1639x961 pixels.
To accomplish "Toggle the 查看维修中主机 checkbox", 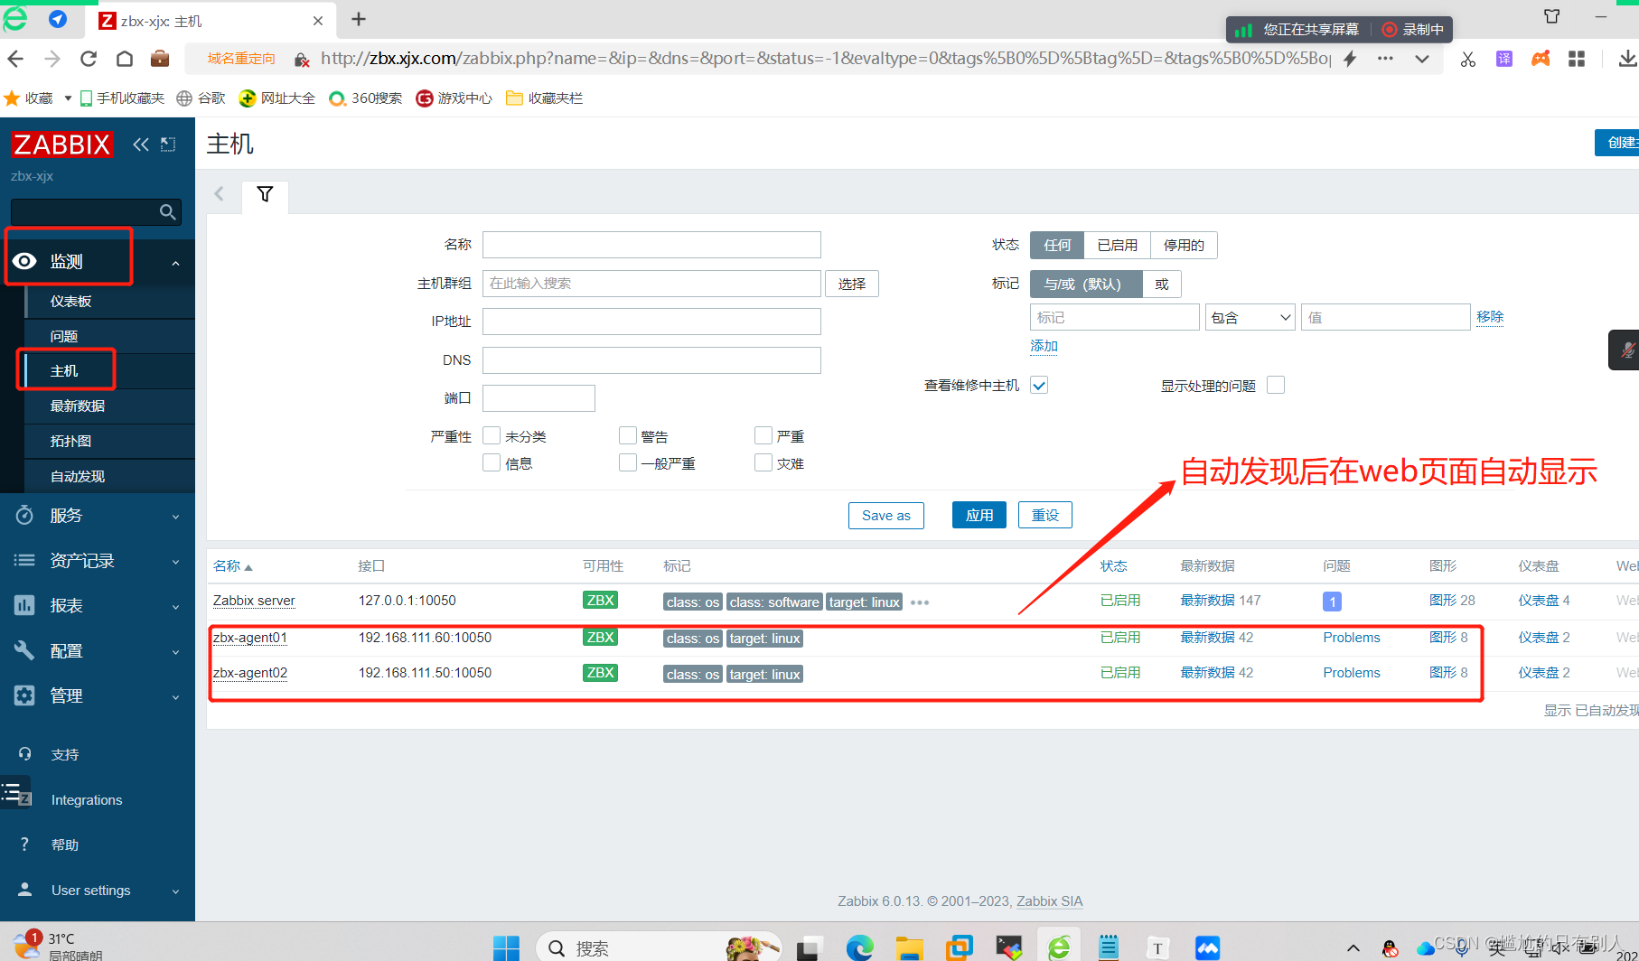I will [x=1039, y=386].
